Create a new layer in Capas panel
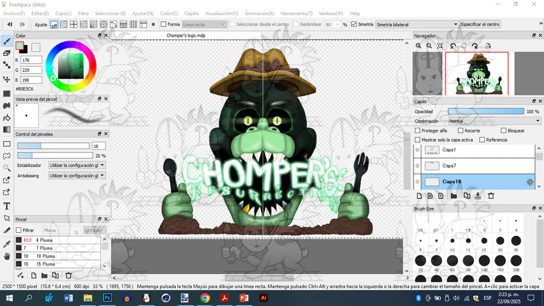The height and width of the screenshot is (306, 544). (x=419, y=196)
